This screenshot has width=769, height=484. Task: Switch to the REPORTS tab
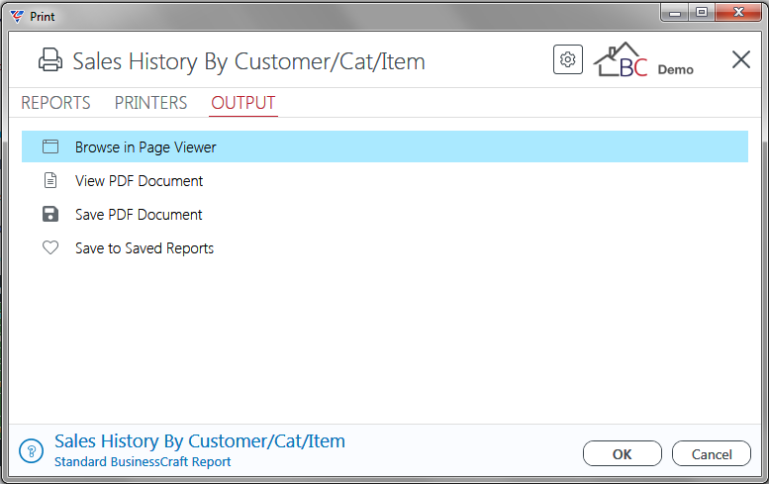(55, 103)
